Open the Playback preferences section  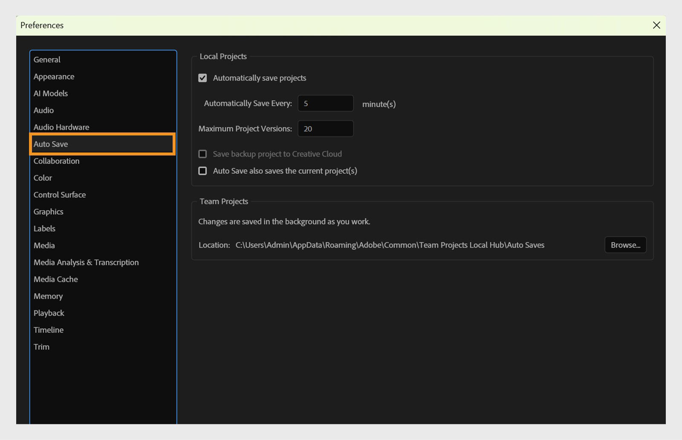[49, 313]
